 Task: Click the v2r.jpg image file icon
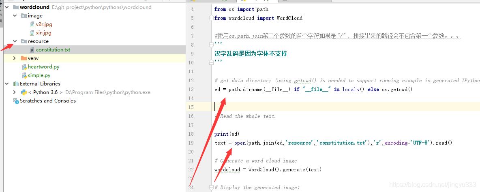[32, 24]
